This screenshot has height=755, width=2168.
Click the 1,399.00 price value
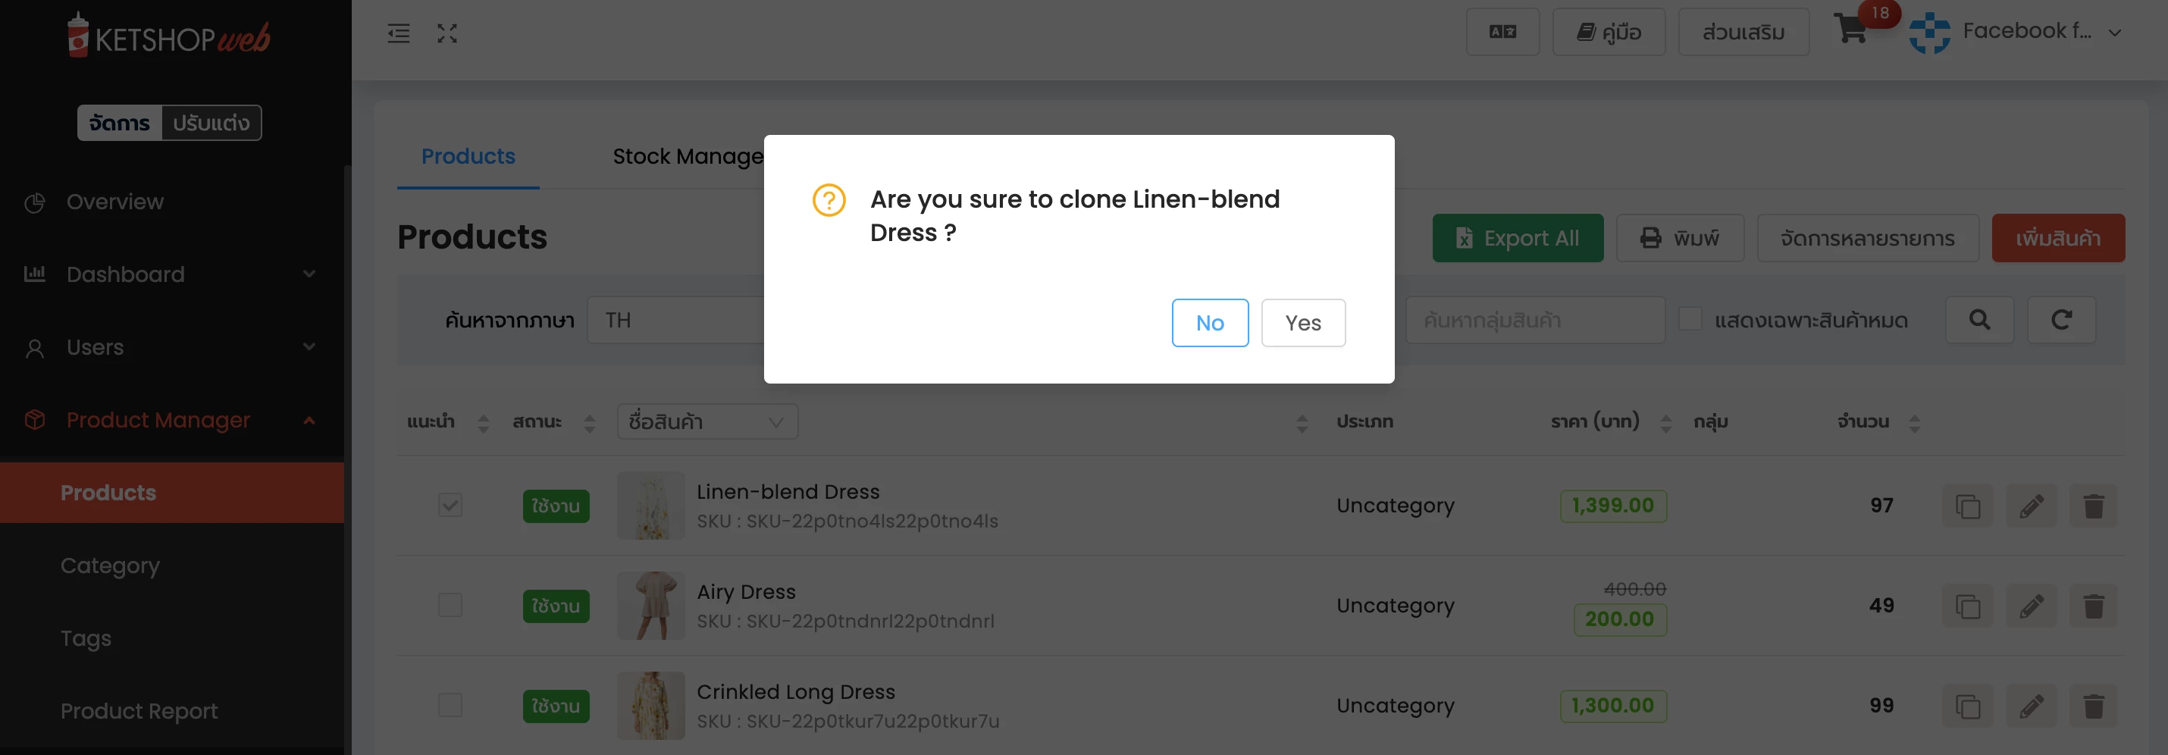[1612, 506]
